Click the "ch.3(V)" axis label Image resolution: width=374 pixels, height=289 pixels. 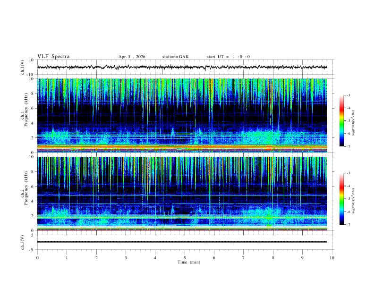click(x=23, y=242)
